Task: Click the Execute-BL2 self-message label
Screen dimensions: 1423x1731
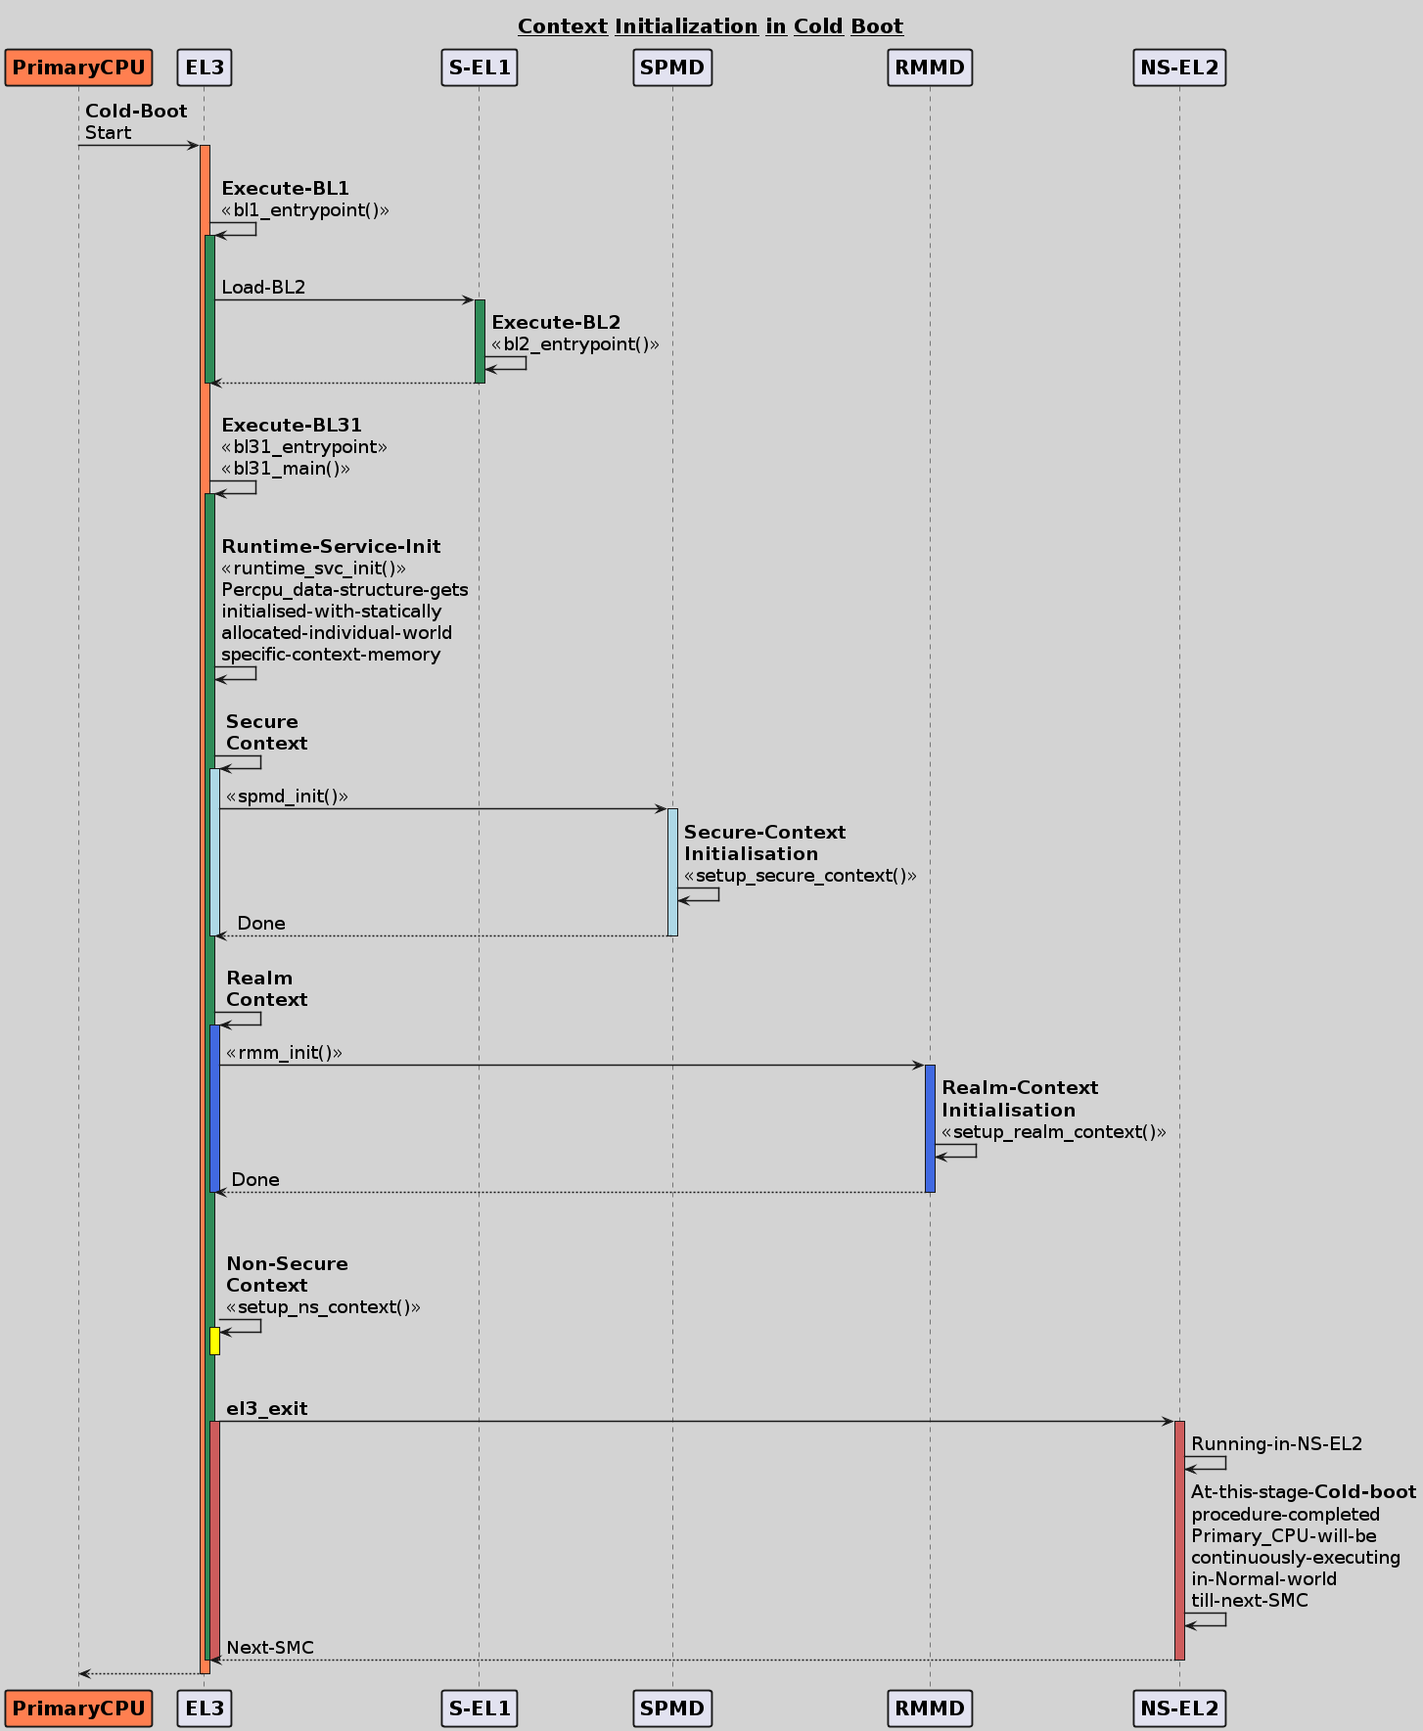Action: 556,323
